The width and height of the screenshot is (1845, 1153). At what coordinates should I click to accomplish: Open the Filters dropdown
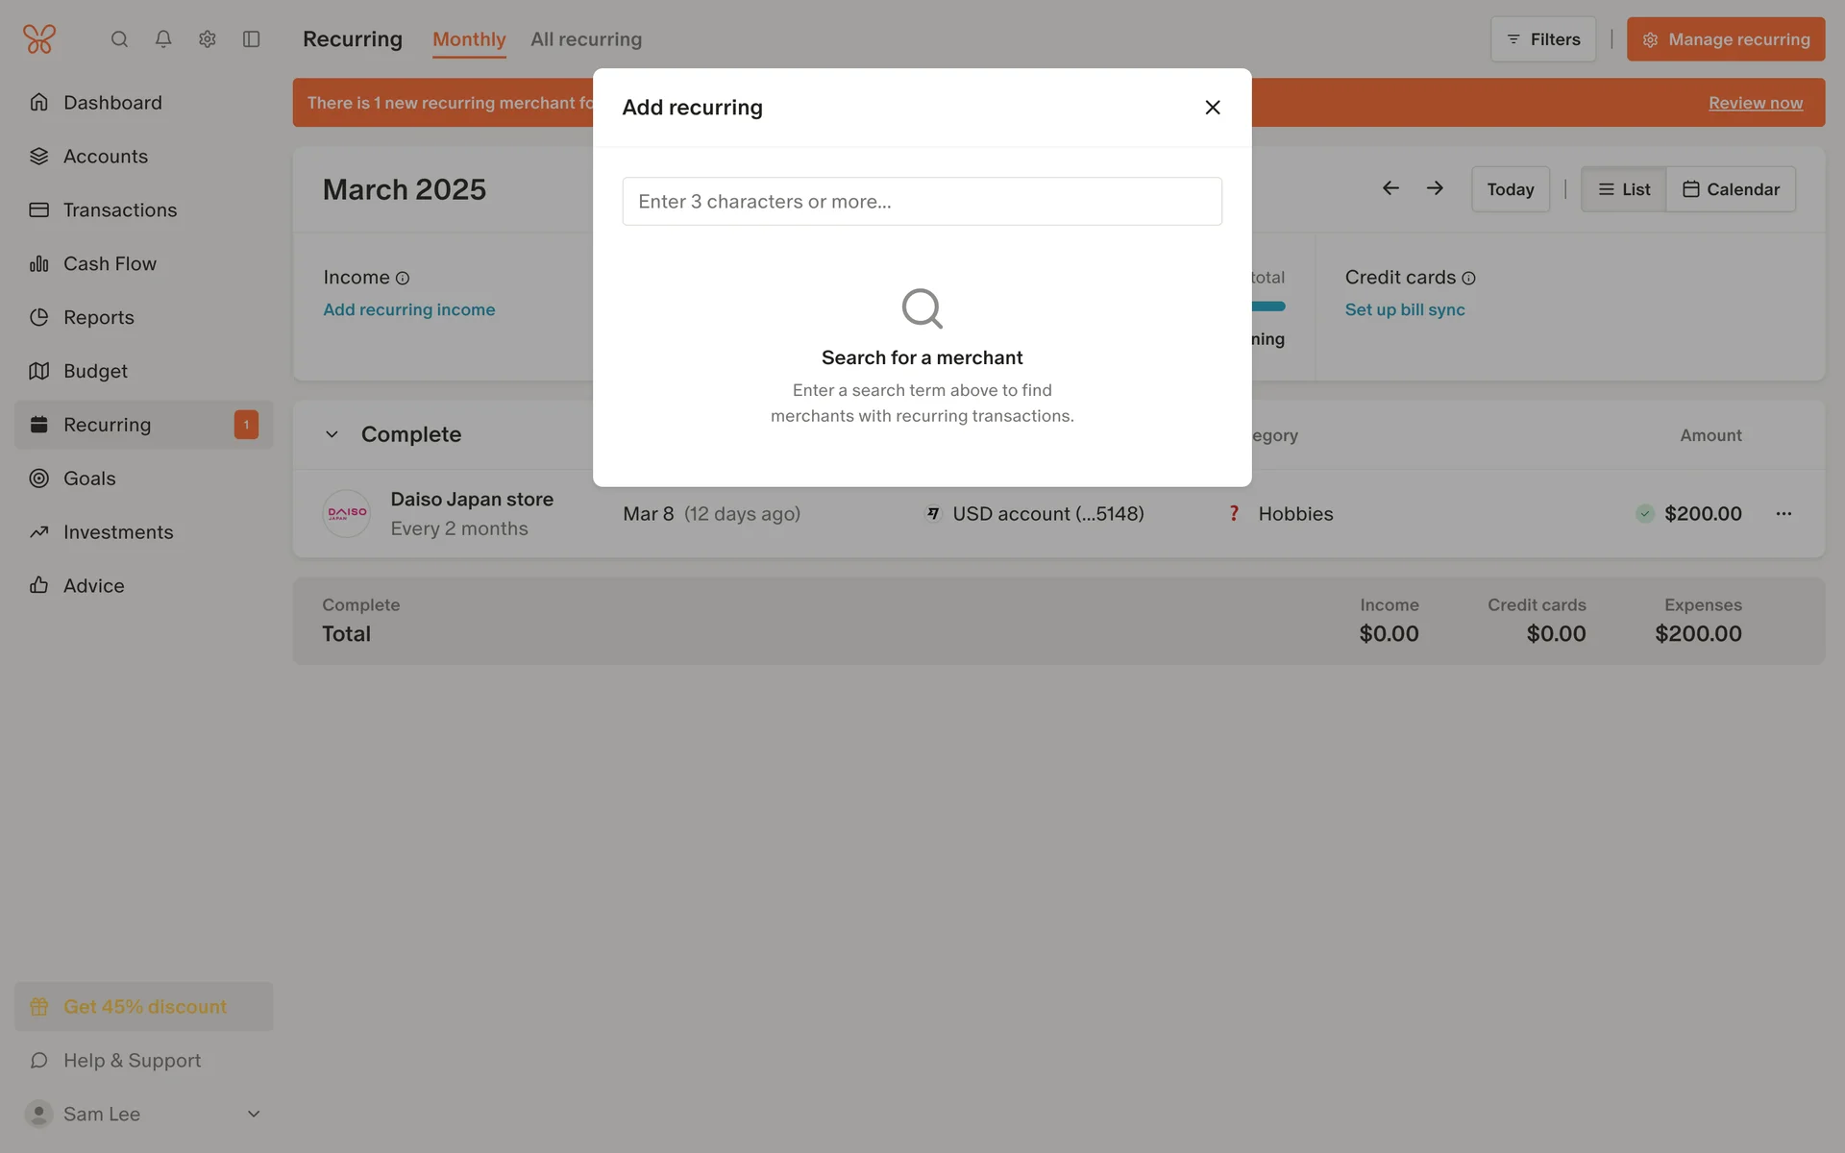(1543, 39)
